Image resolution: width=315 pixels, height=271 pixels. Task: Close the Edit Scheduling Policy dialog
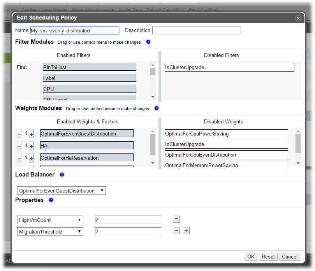tap(298, 18)
